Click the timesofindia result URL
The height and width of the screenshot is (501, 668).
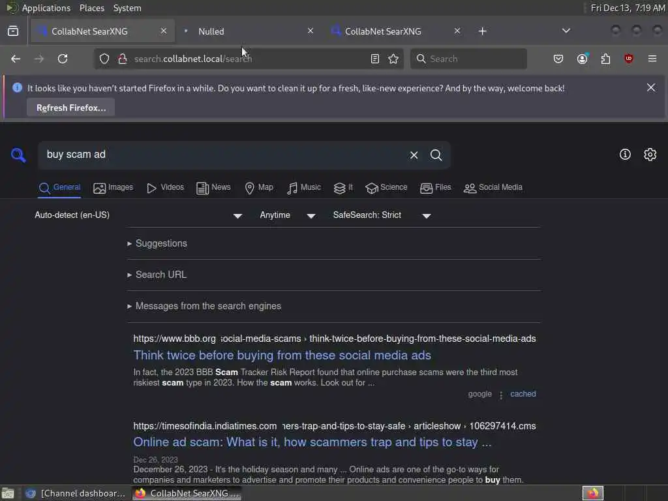pyautogui.click(x=335, y=426)
